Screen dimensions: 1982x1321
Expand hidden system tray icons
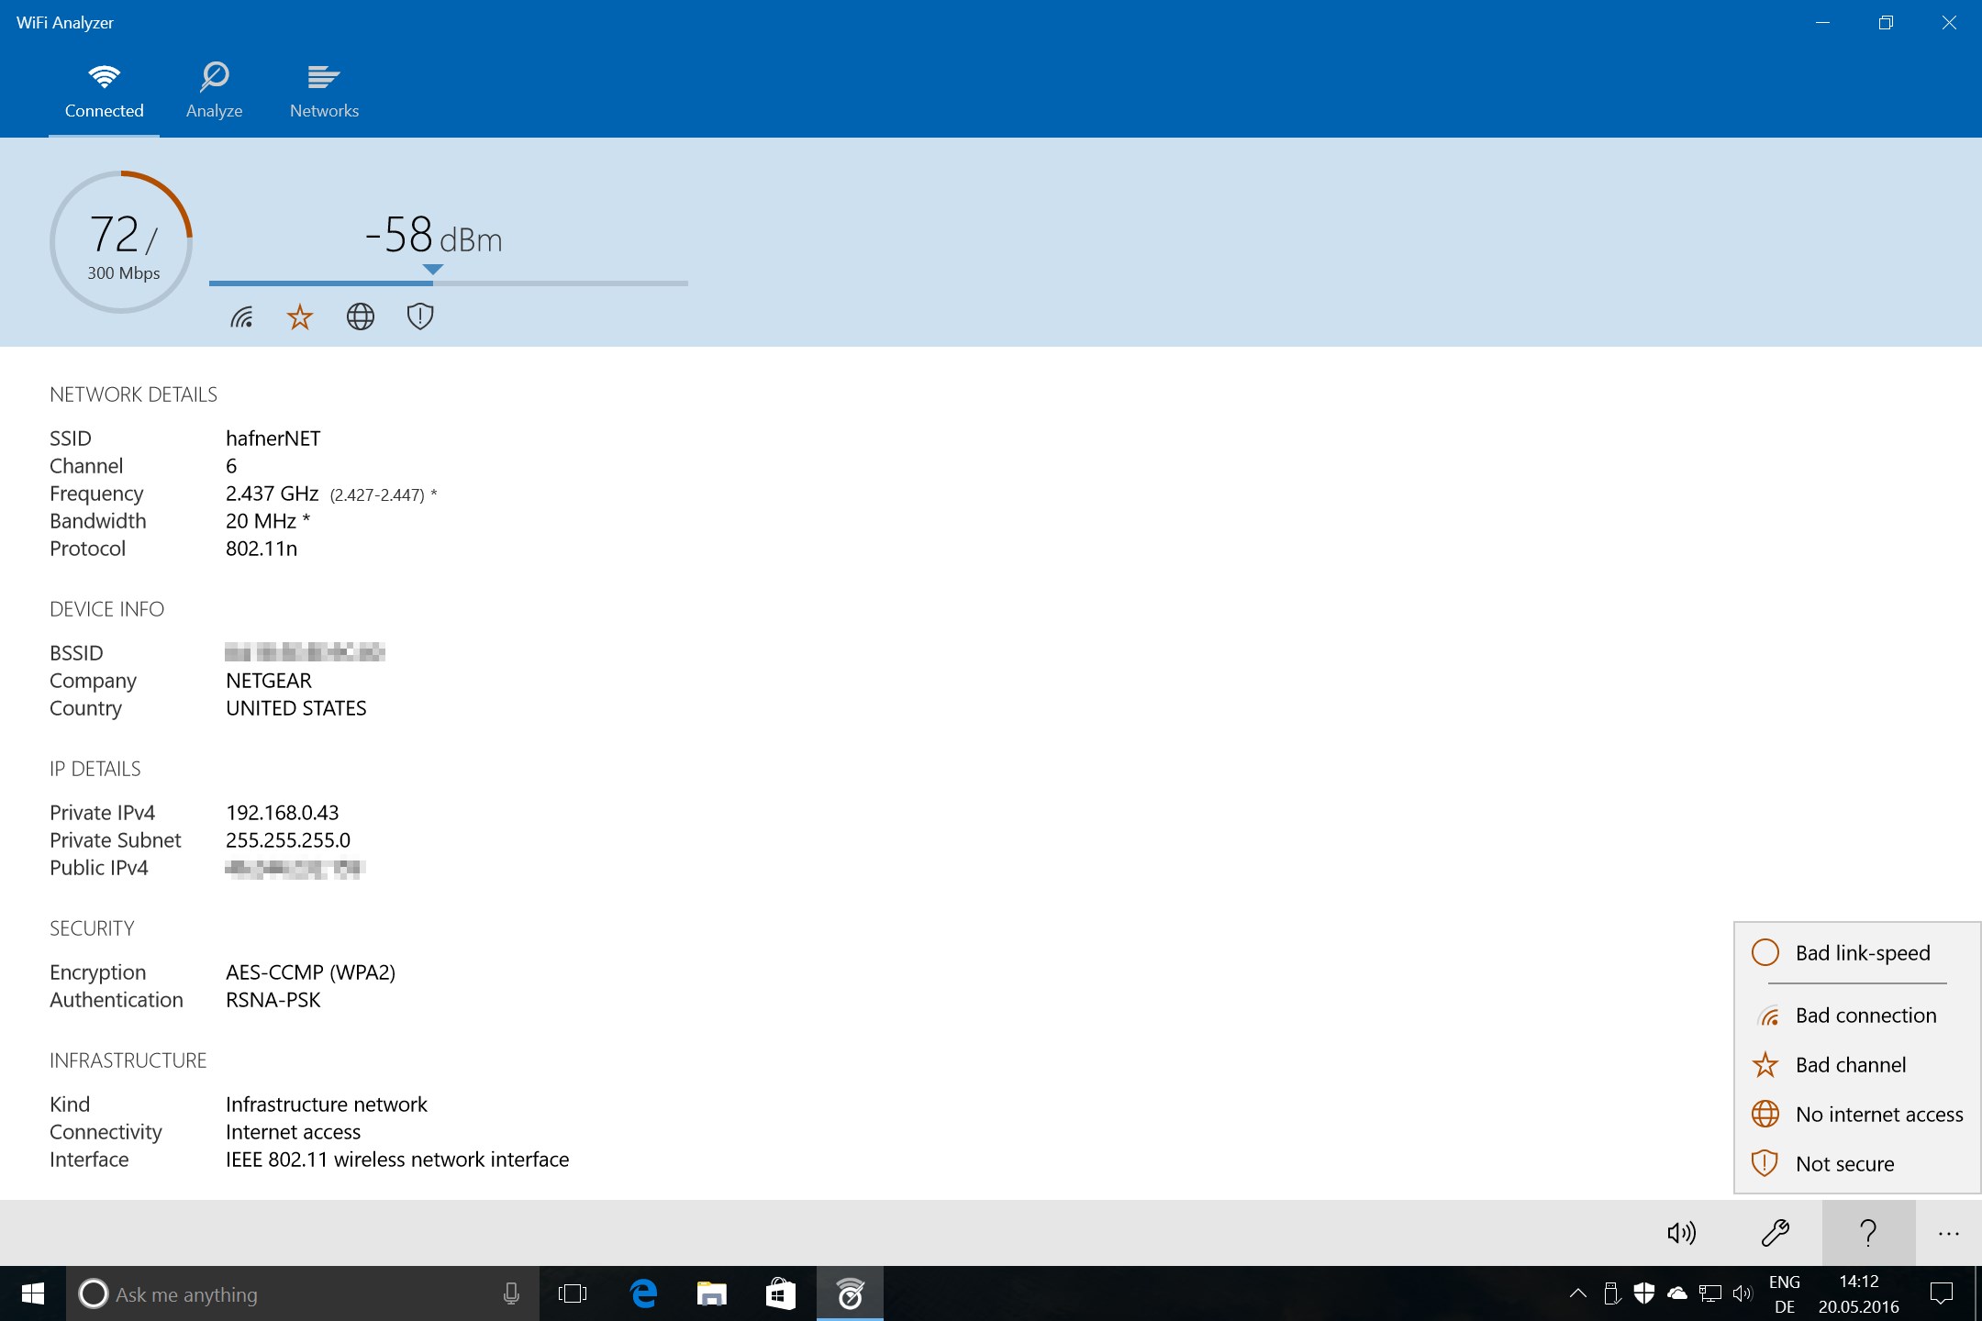[1577, 1294]
